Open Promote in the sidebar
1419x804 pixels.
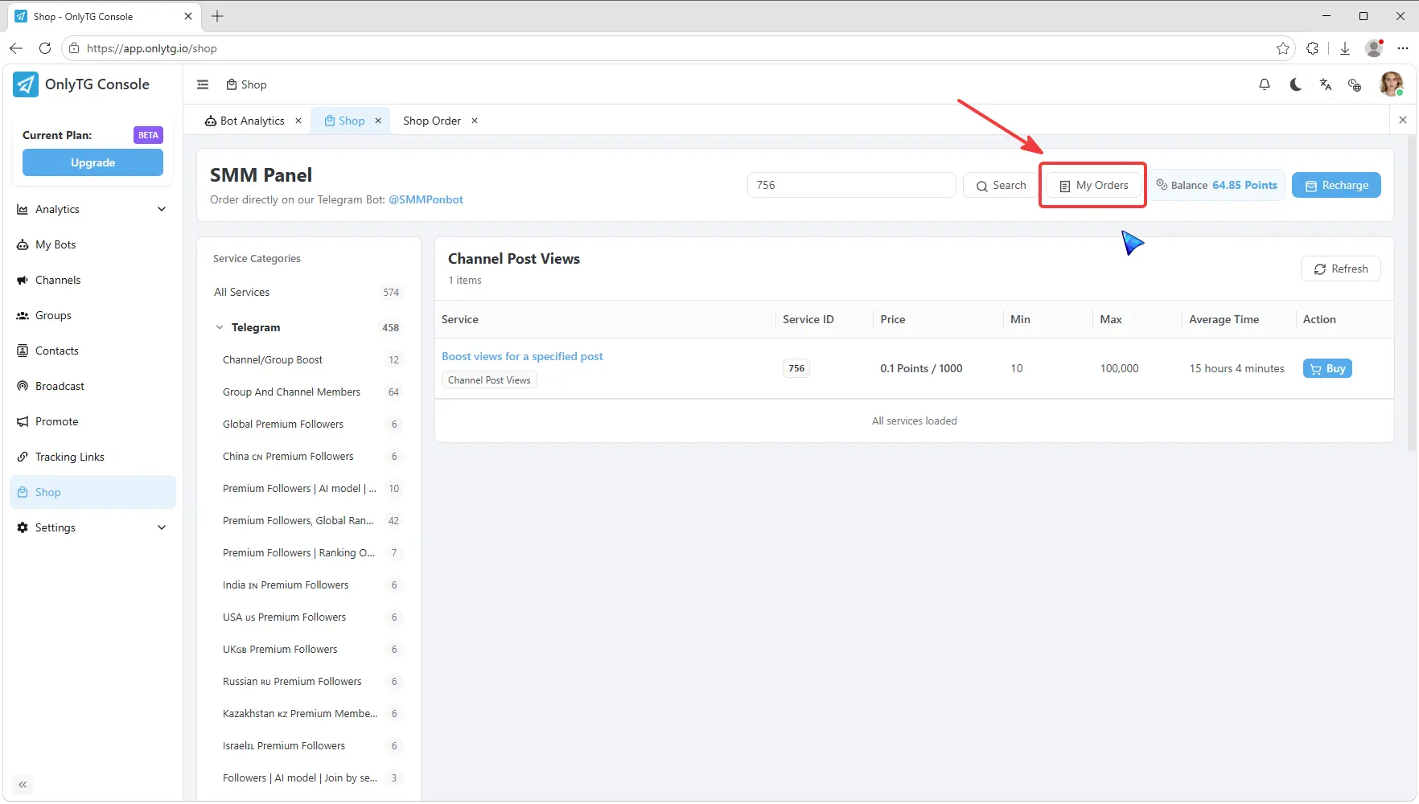93,421
